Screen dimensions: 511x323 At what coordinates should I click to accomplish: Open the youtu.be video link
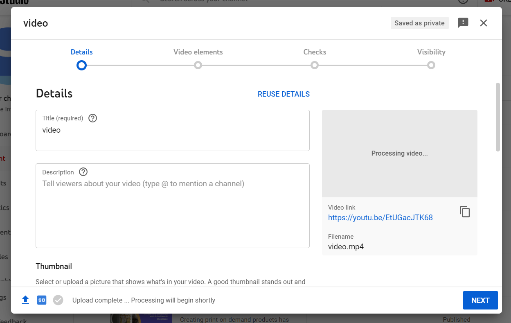point(380,218)
